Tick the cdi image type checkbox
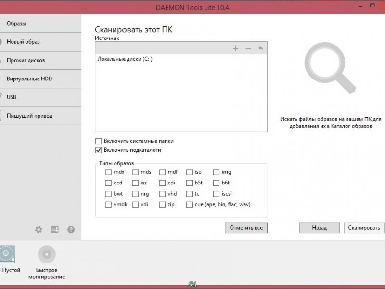Screen dimensions: 385x289 click(162, 183)
